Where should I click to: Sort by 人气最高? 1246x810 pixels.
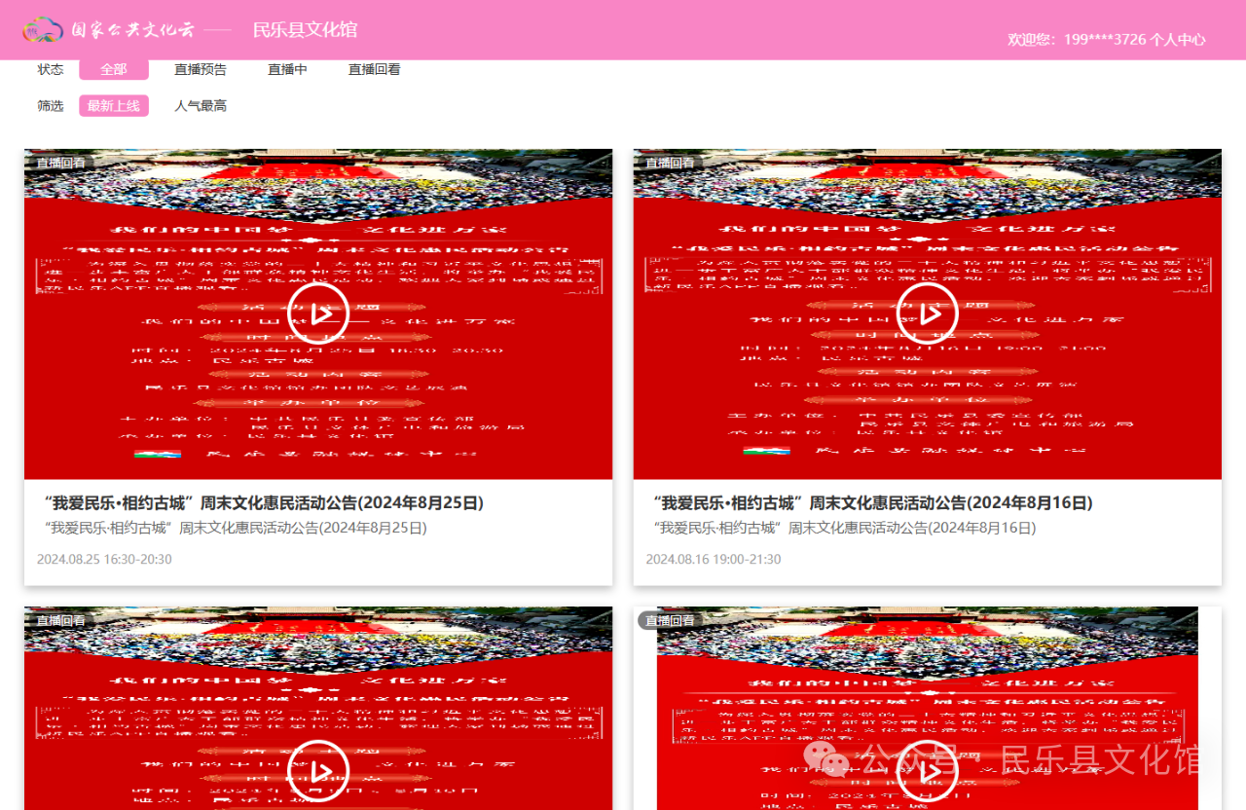coord(201,105)
